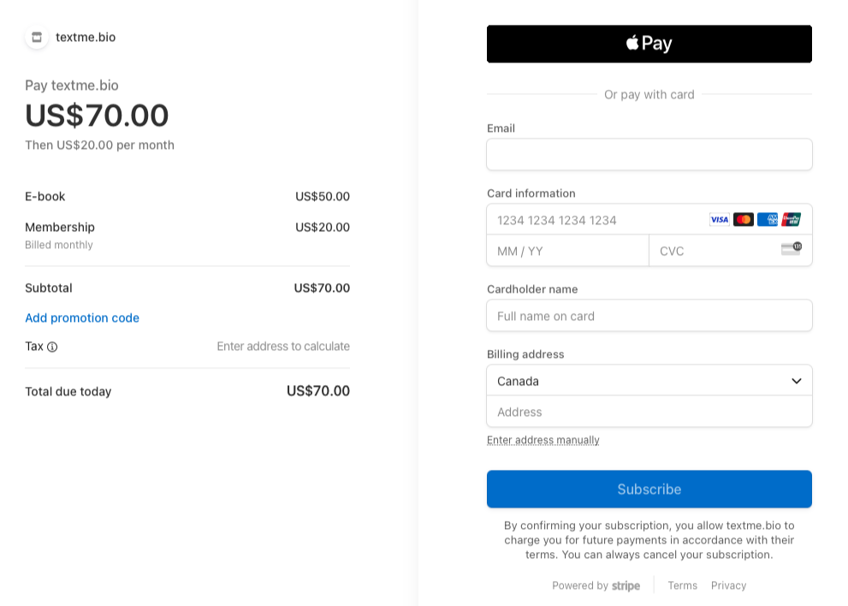Focus the Email input field
Viewport: 848px width, 606px height.
click(x=649, y=155)
